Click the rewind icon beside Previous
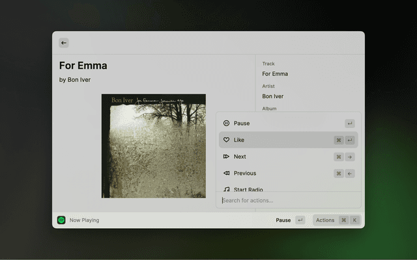 [226, 174]
